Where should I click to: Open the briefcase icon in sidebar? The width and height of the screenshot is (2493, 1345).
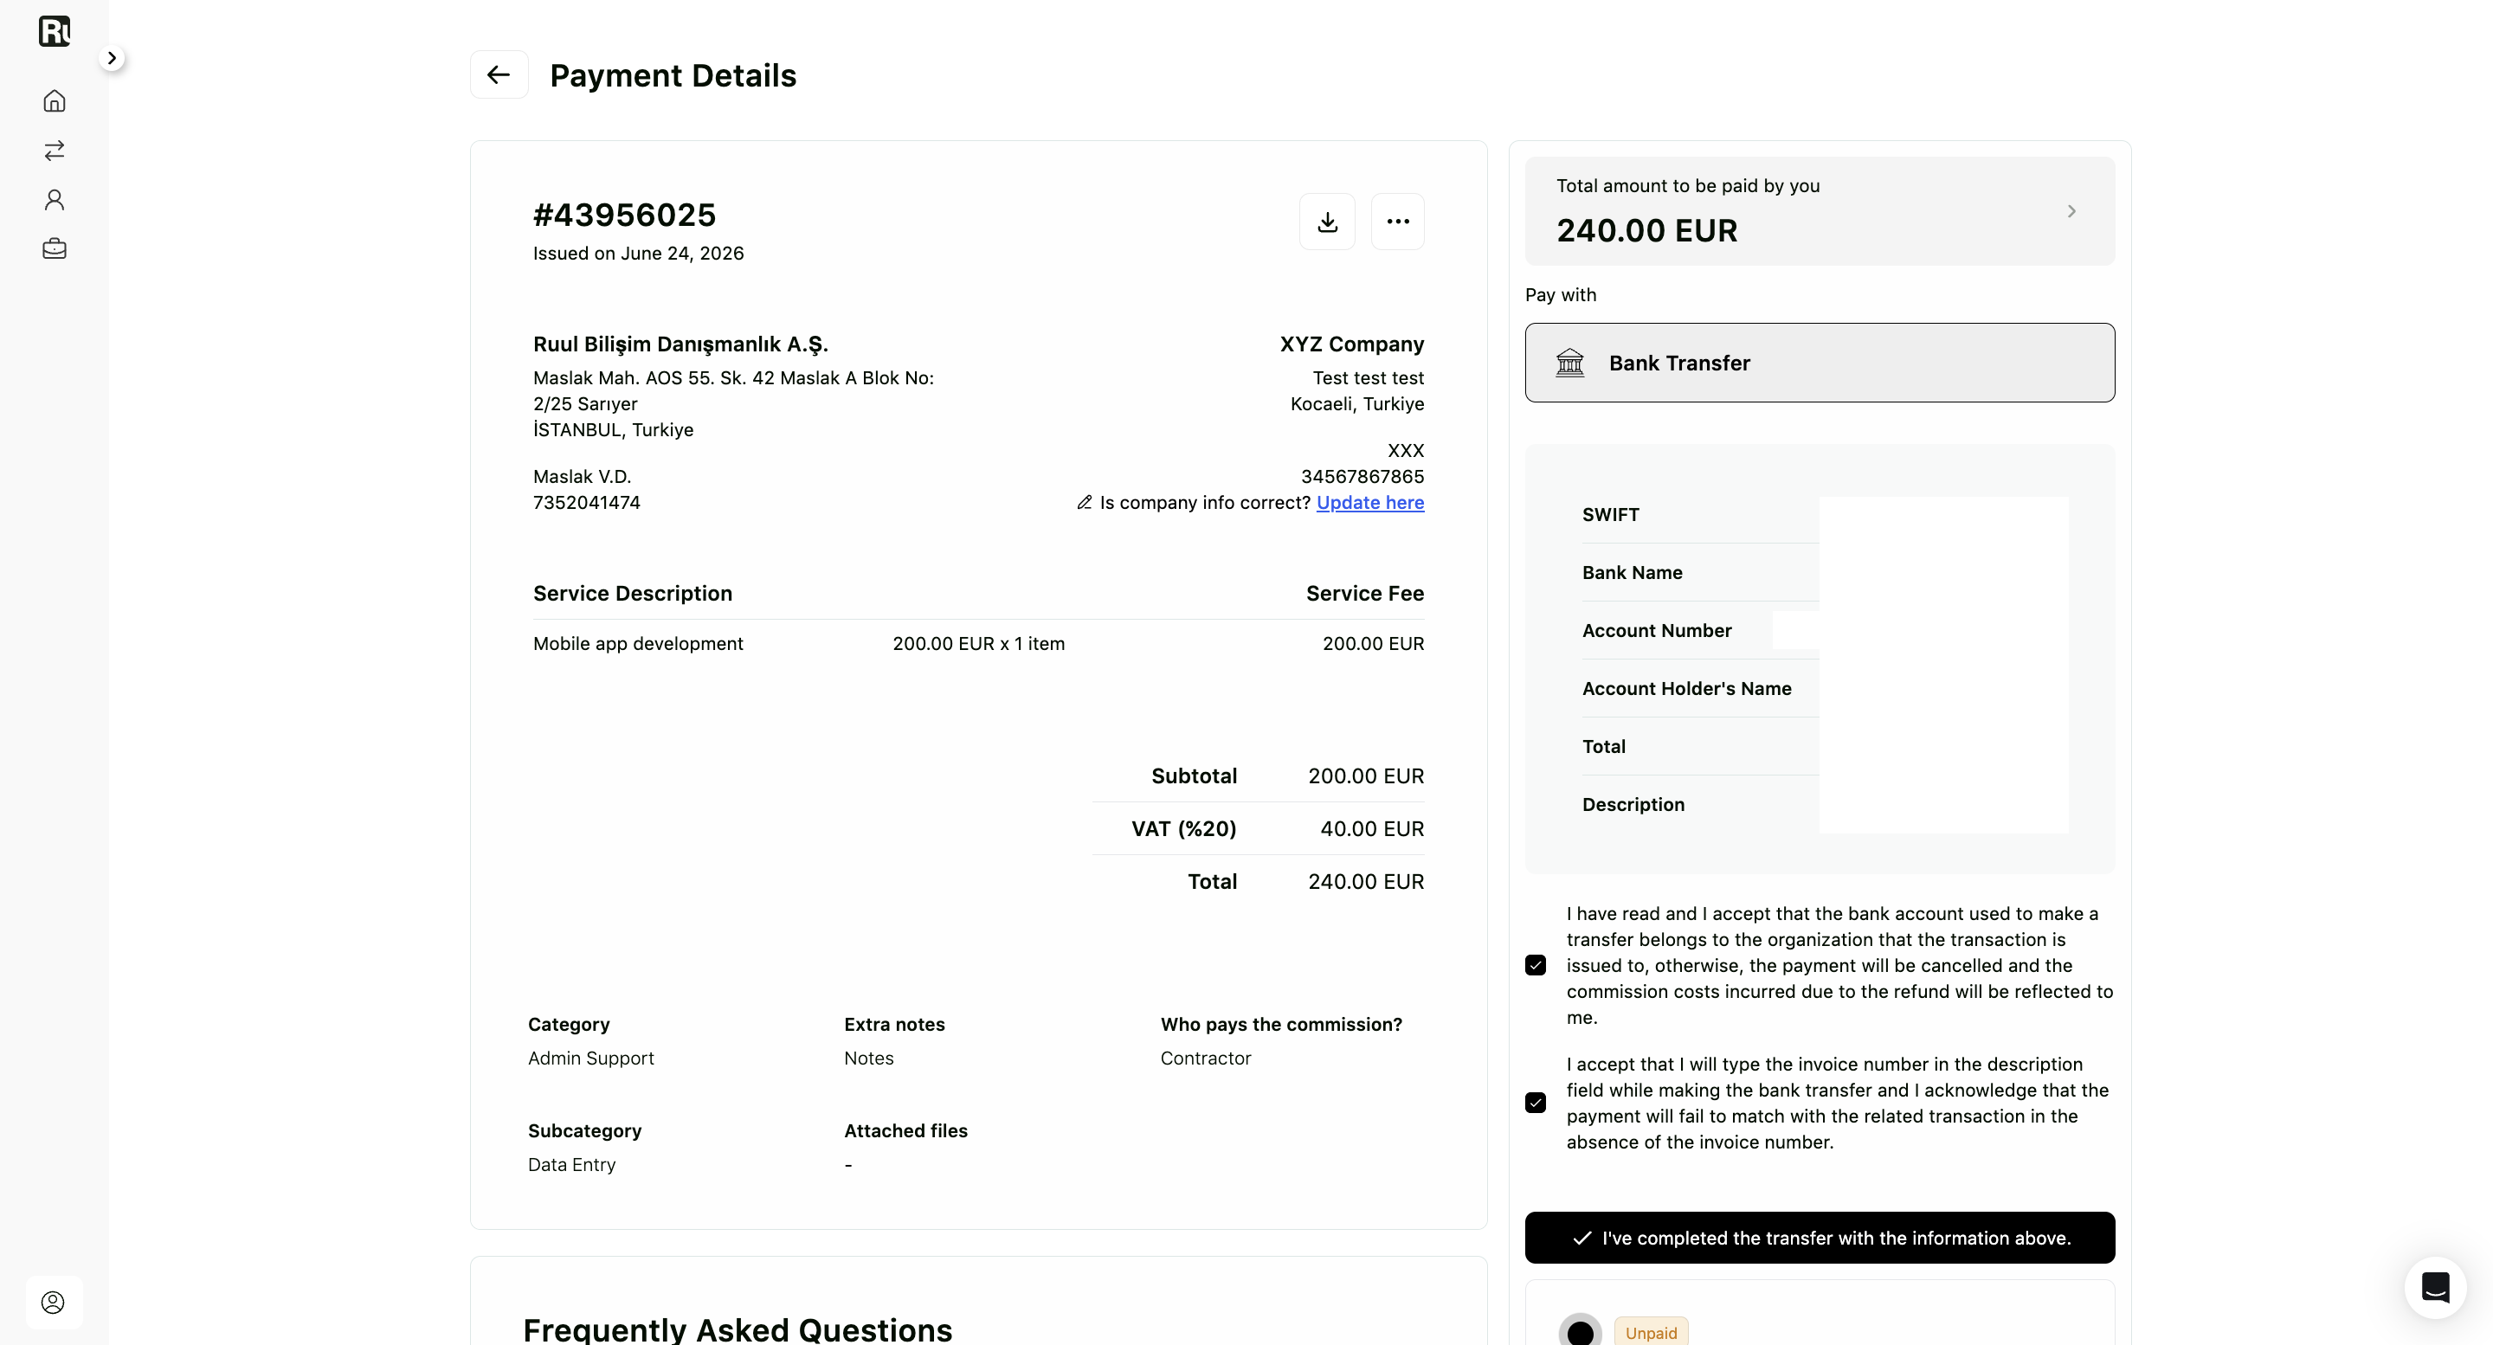click(55, 248)
